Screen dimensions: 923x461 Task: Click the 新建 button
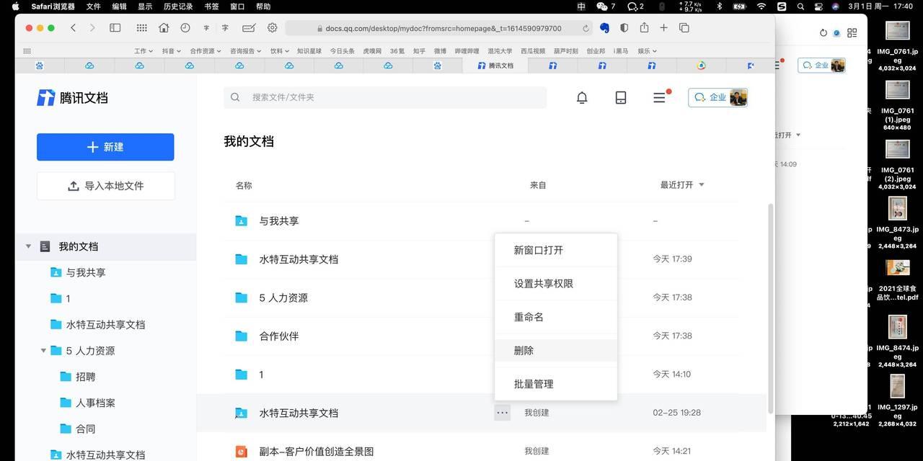105,147
